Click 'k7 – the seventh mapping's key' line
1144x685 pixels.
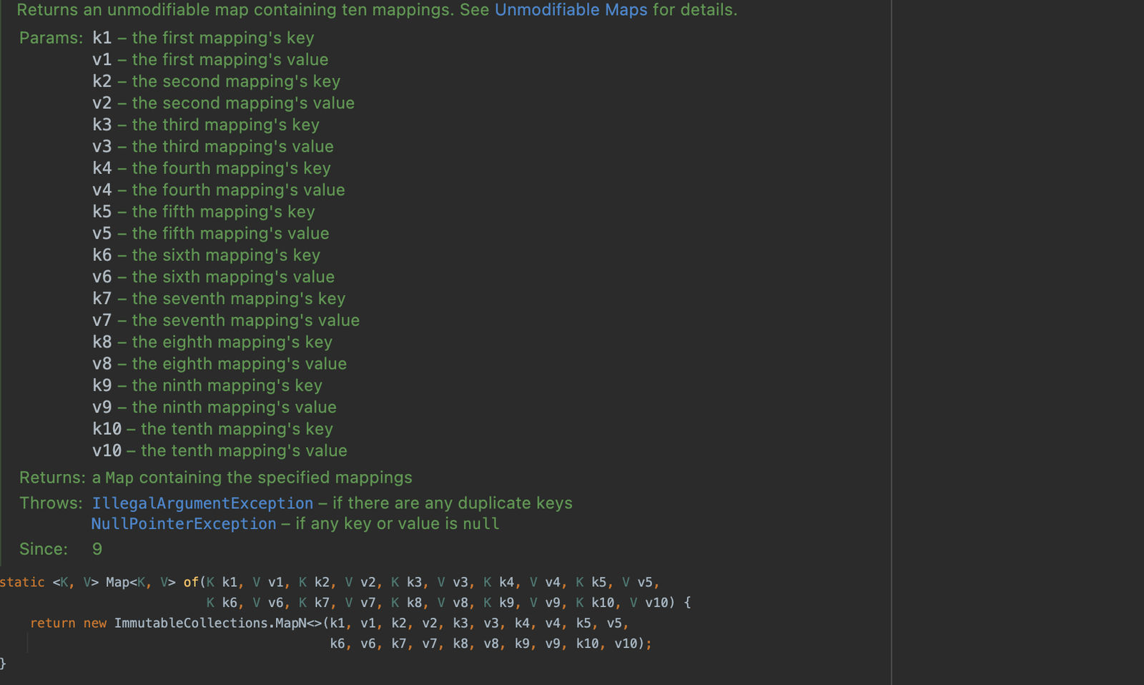tap(219, 299)
